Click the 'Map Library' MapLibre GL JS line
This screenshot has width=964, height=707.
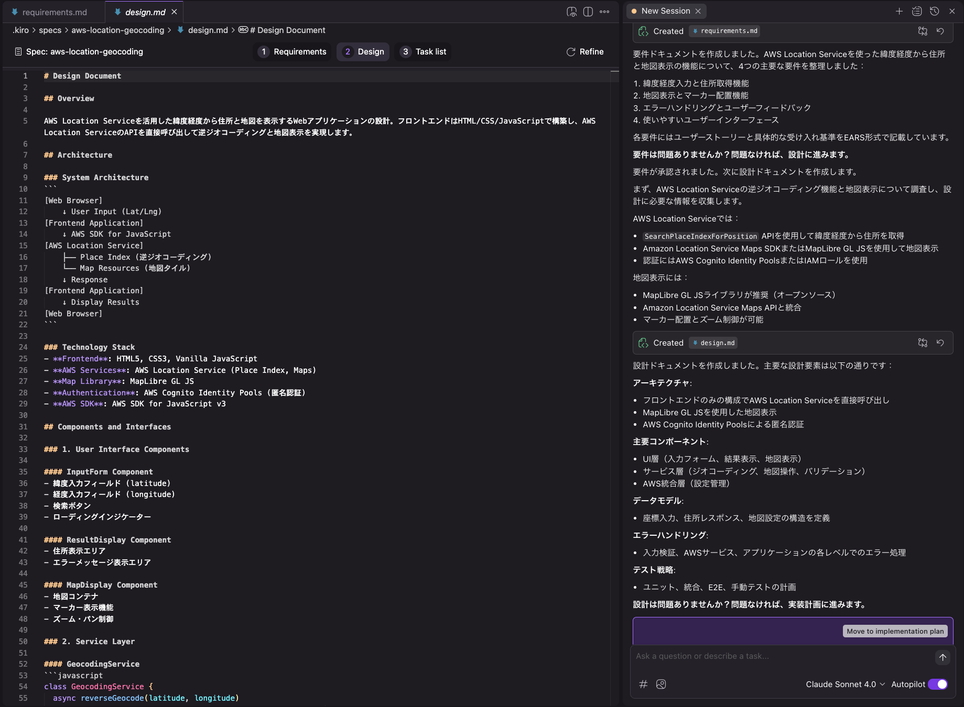tap(119, 381)
